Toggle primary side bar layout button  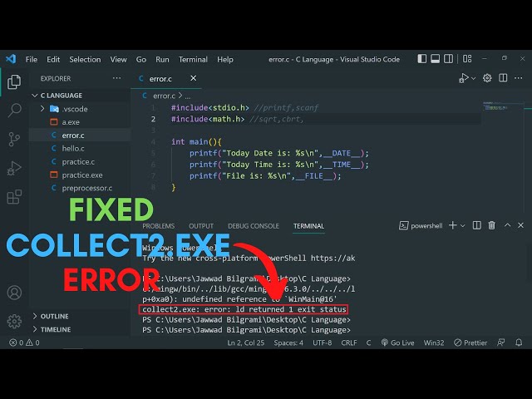click(x=421, y=59)
